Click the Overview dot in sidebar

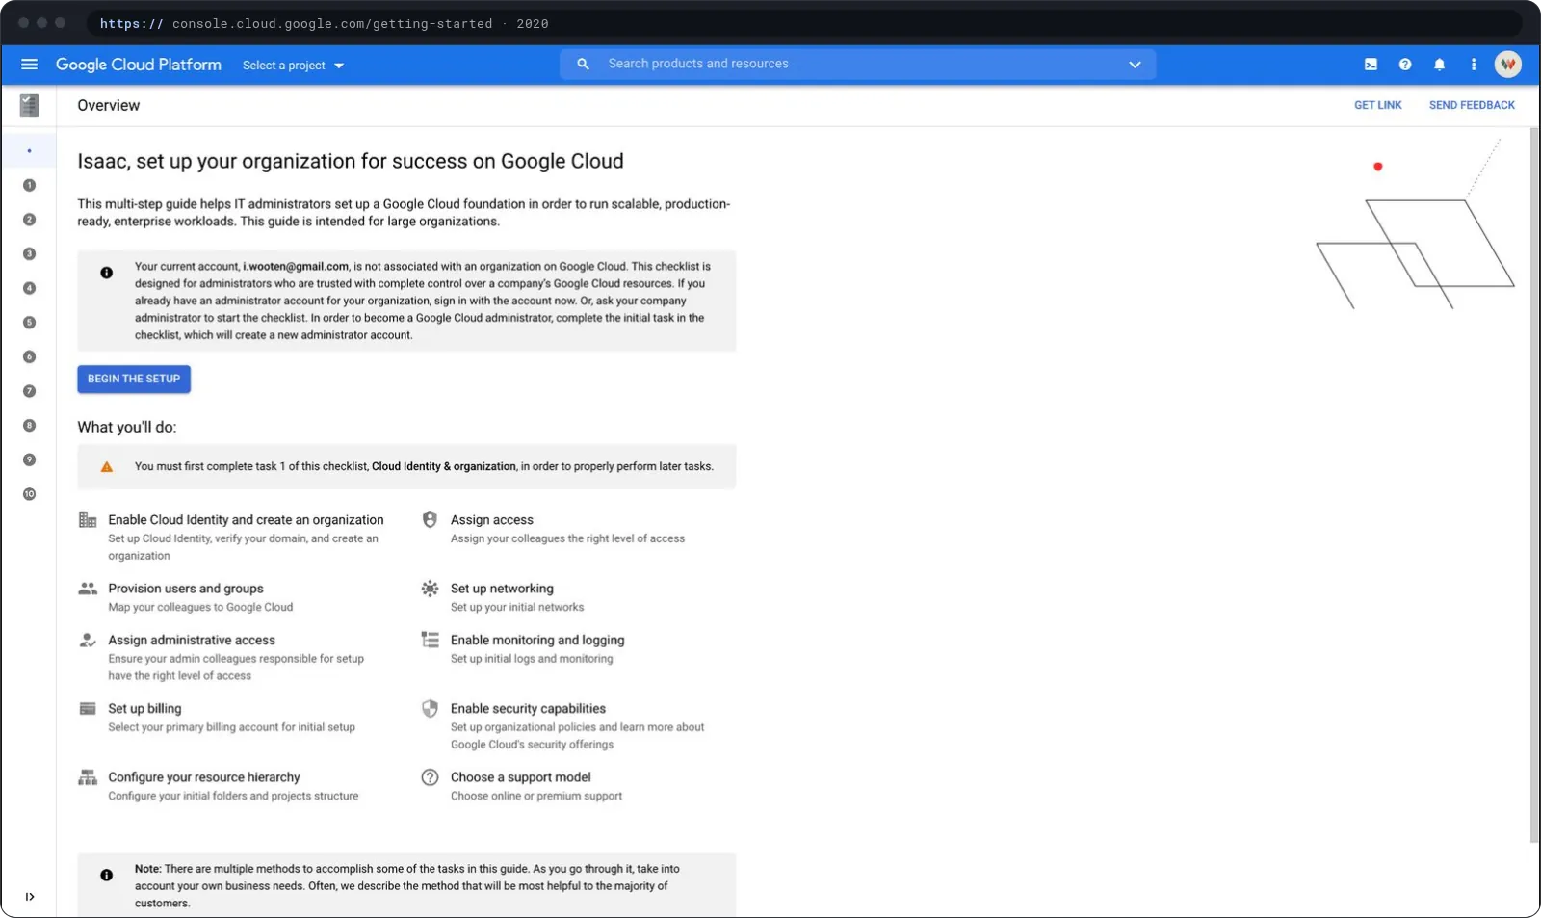29,151
